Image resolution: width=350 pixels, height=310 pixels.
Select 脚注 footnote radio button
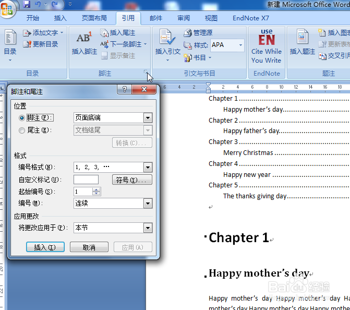(22, 118)
